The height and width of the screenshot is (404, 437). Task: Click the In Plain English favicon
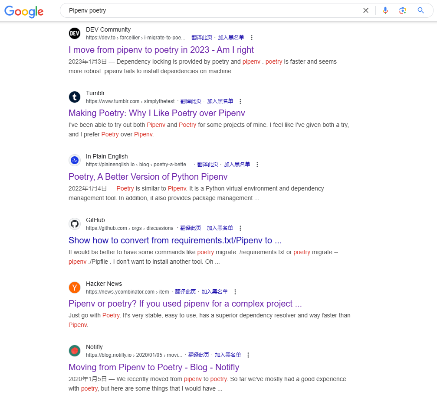(x=75, y=160)
